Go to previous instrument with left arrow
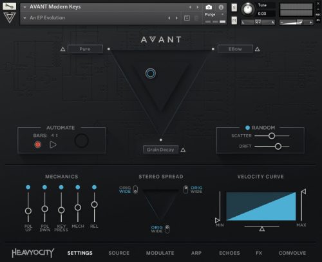Viewport: 322px width, 262px height. coord(190,7)
